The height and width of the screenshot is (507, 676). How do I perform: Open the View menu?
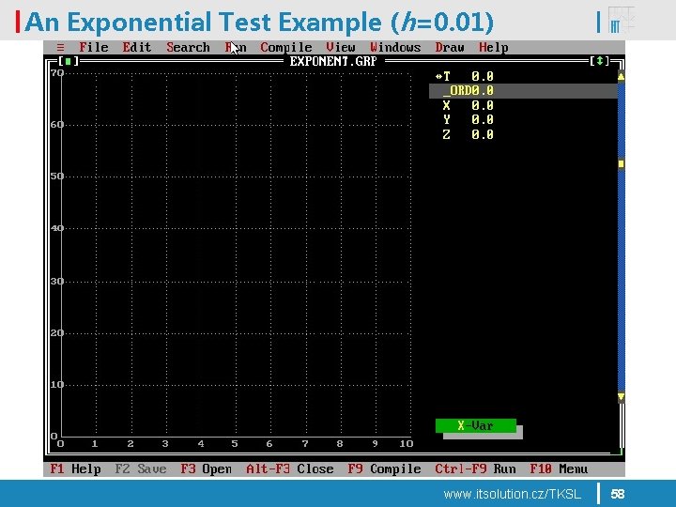[x=341, y=48]
